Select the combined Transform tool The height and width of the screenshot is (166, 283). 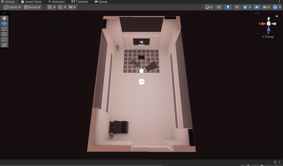(4, 45)
